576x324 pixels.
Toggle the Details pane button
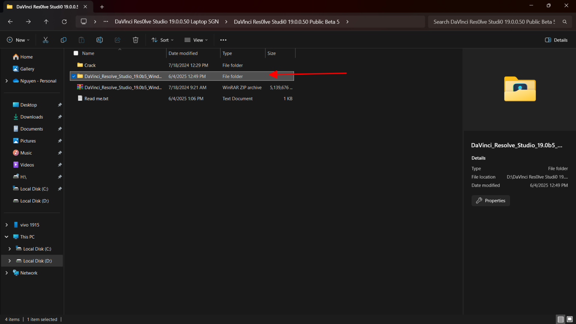pos(556,40)
